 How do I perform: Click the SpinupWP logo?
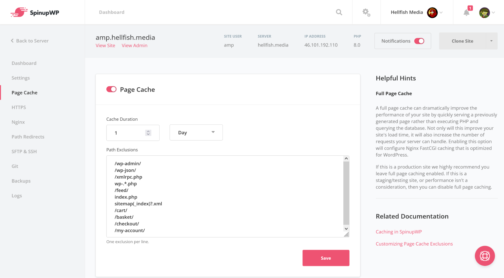point(35,12)
